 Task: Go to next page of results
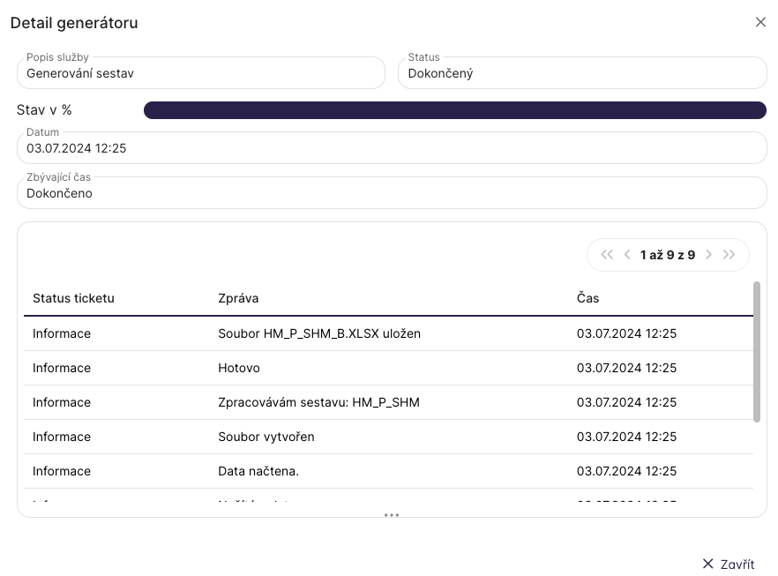708,255
